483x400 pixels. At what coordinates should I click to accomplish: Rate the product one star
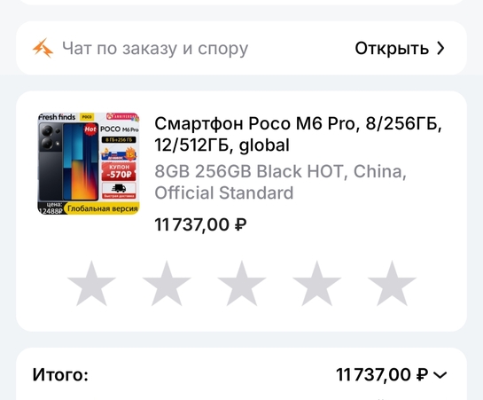coord(91,284)
